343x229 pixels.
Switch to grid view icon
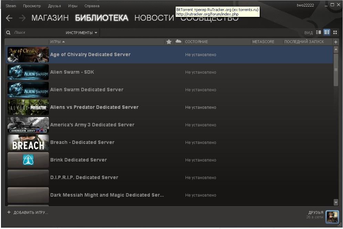335,32
